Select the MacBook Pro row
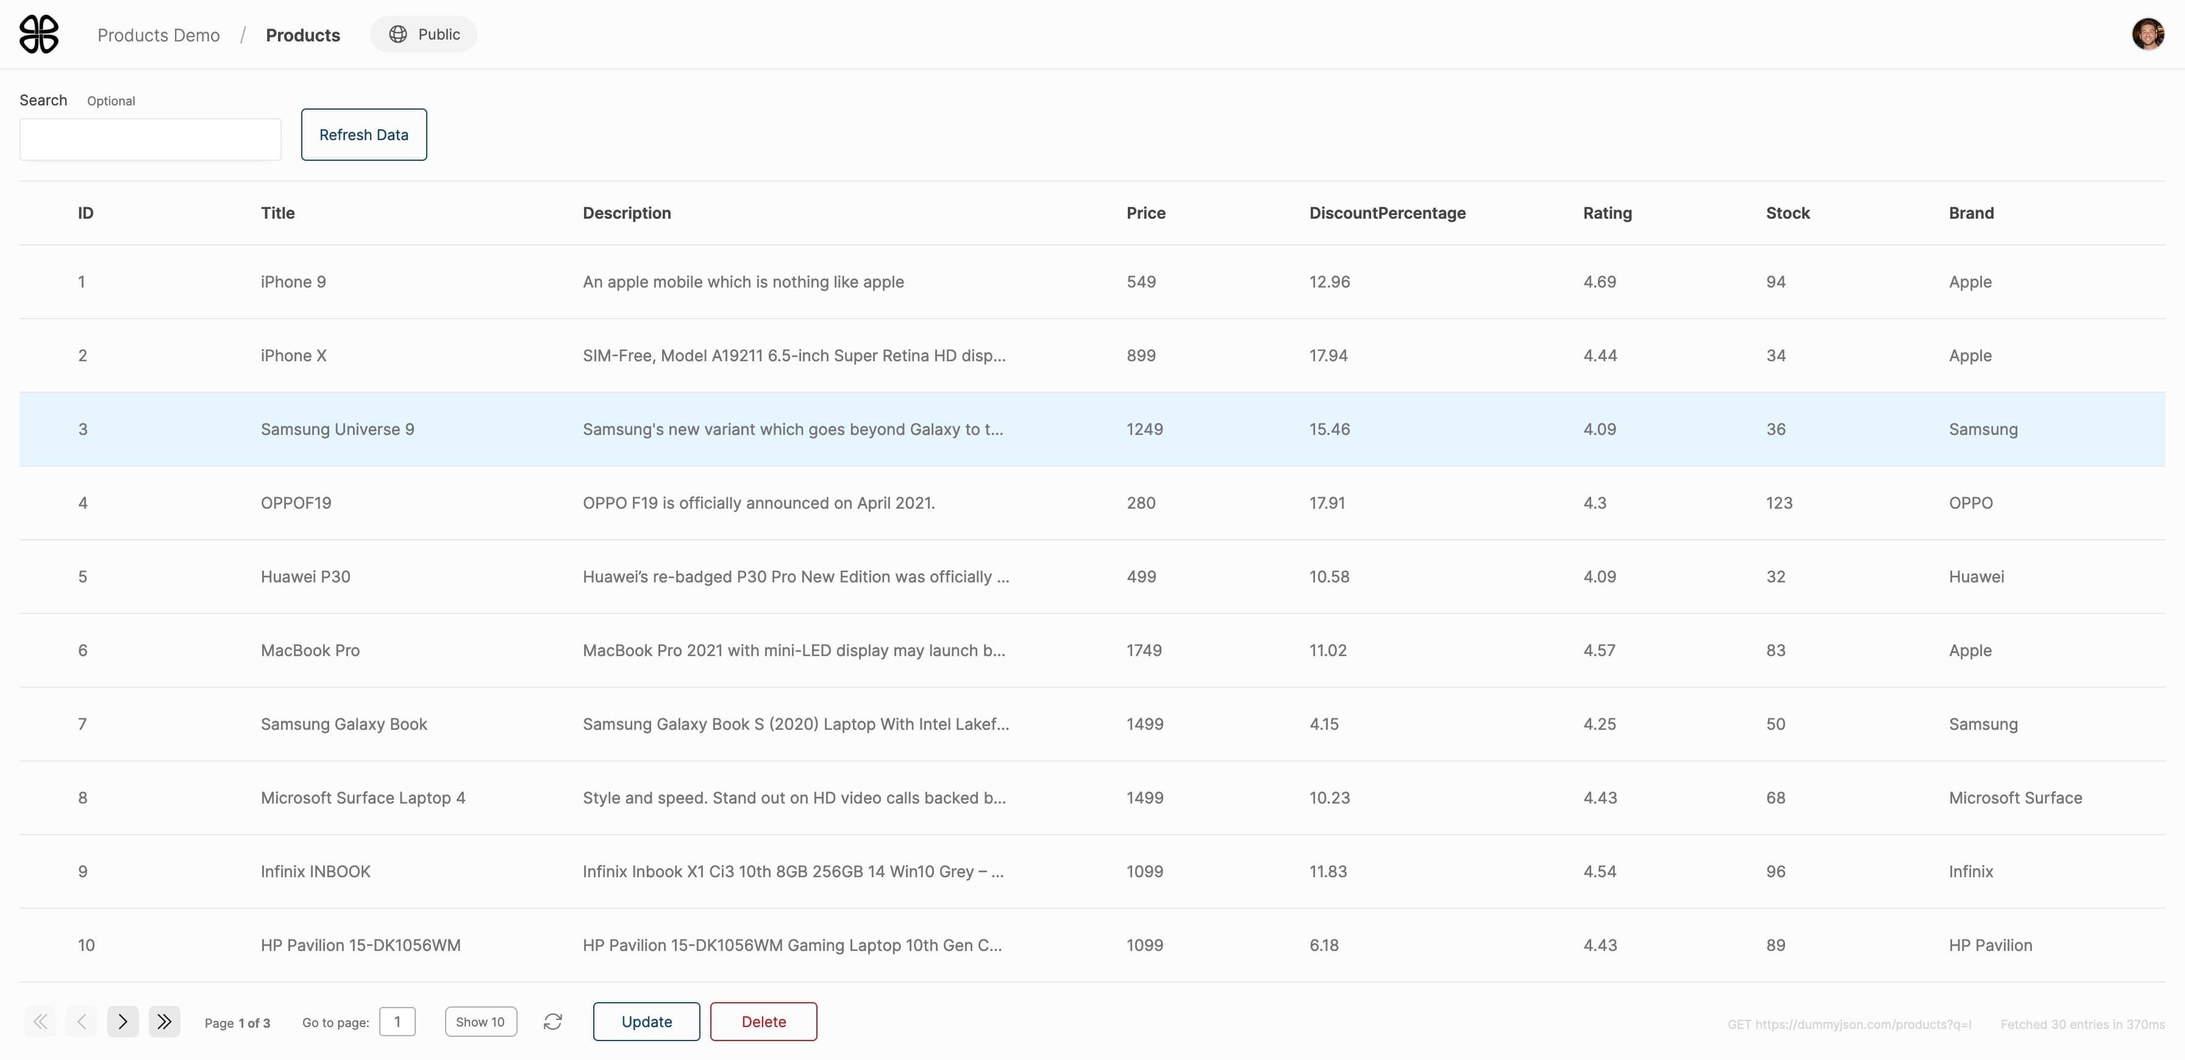This screenshot has width=2185, height=1060. click(1092, 651)
